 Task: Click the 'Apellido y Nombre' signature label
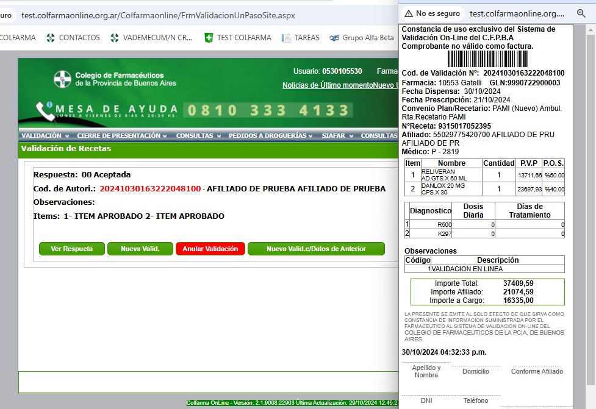[x=426, y=371]
